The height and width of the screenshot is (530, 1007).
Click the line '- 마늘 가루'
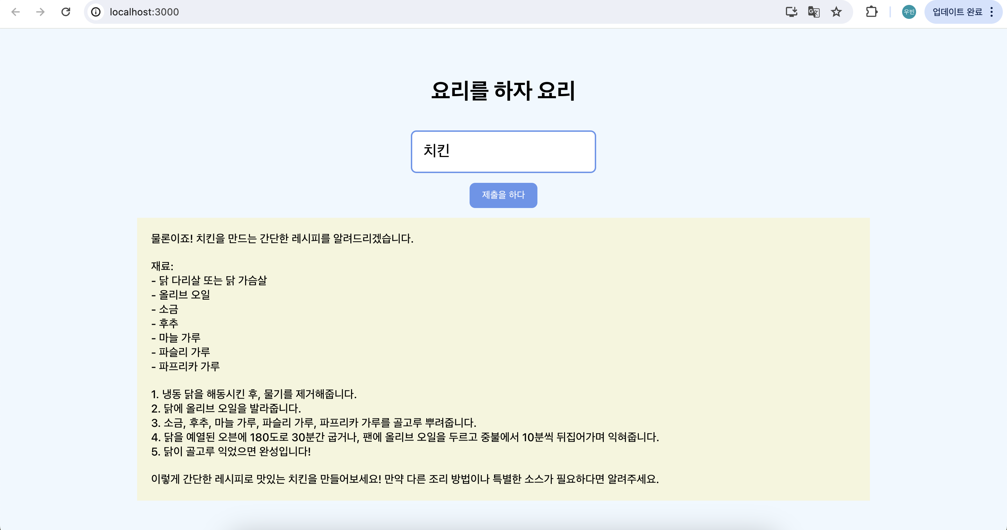point(176,338)
